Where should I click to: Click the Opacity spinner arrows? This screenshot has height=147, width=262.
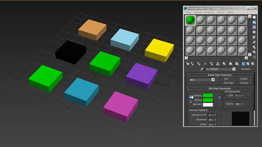coord(243,104)
